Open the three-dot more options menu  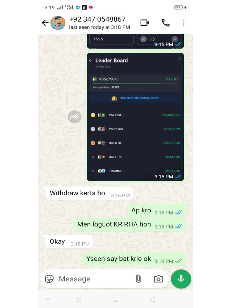tap(183, 23)
